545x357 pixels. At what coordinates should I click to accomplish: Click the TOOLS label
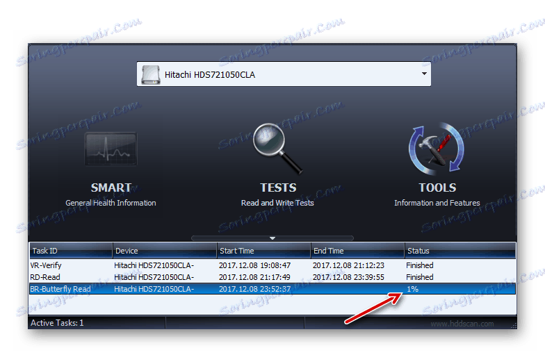point(437,188)
